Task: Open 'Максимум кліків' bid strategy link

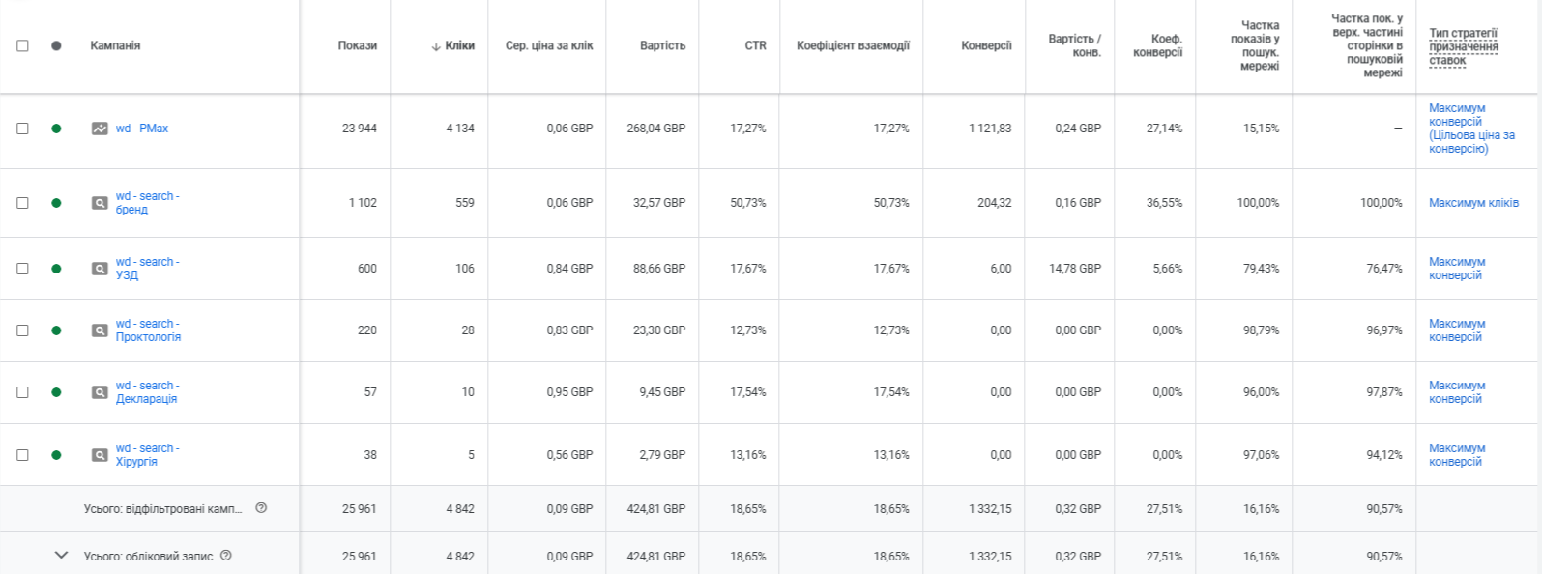Action: click(x=1473, y=203)
